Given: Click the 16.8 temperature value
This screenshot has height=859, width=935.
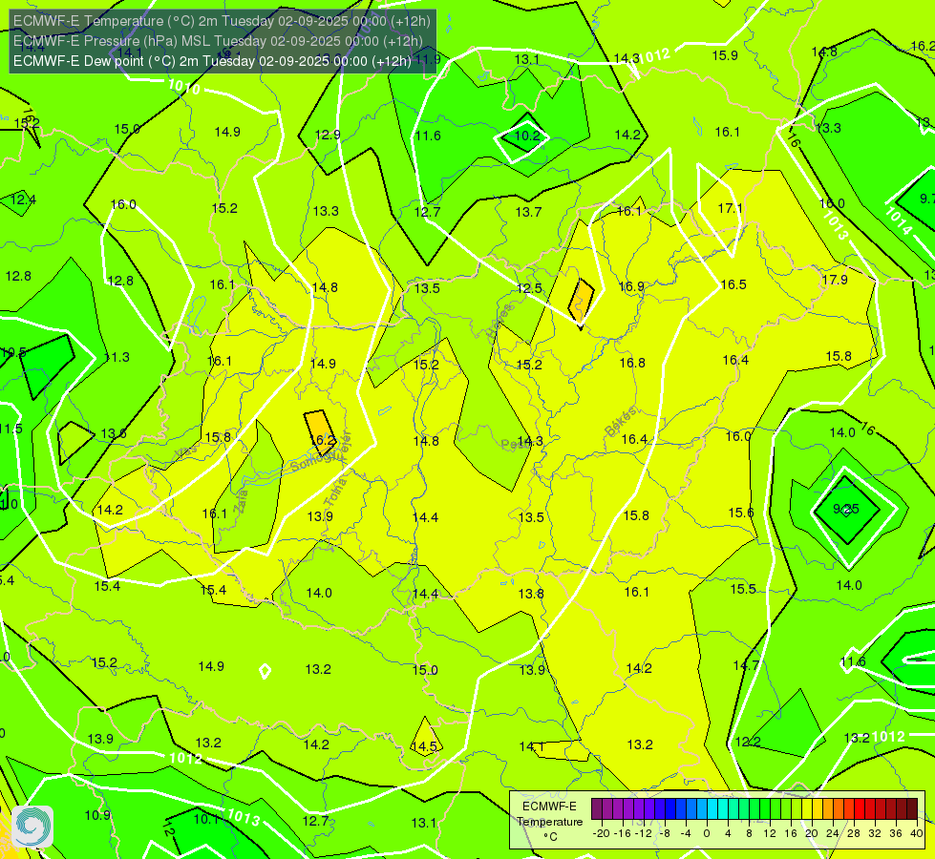Looking at the screenshot, I should pos(632,363).
